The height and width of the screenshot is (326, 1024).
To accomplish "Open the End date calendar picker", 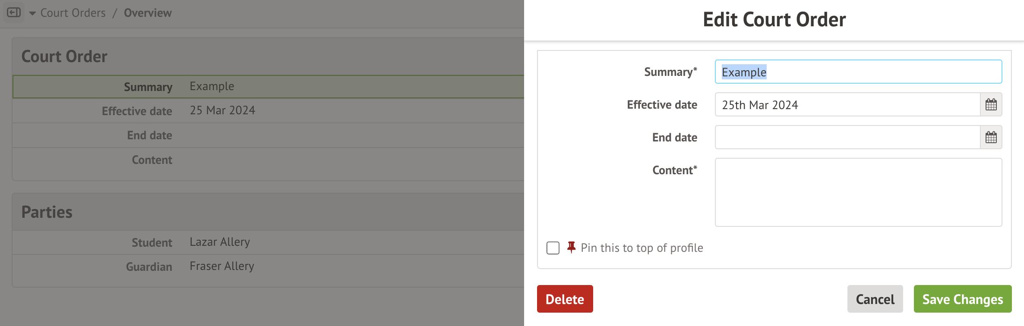I will point(991,137).
